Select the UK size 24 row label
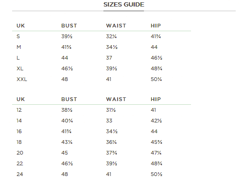 [20, 174]
